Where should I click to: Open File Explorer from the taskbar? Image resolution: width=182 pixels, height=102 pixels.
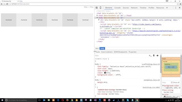tap(49, 100)
